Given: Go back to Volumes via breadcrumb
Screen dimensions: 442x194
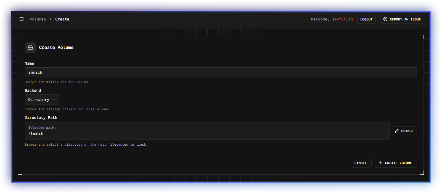Looking at the screenshot, I should [x=38, y=19].
